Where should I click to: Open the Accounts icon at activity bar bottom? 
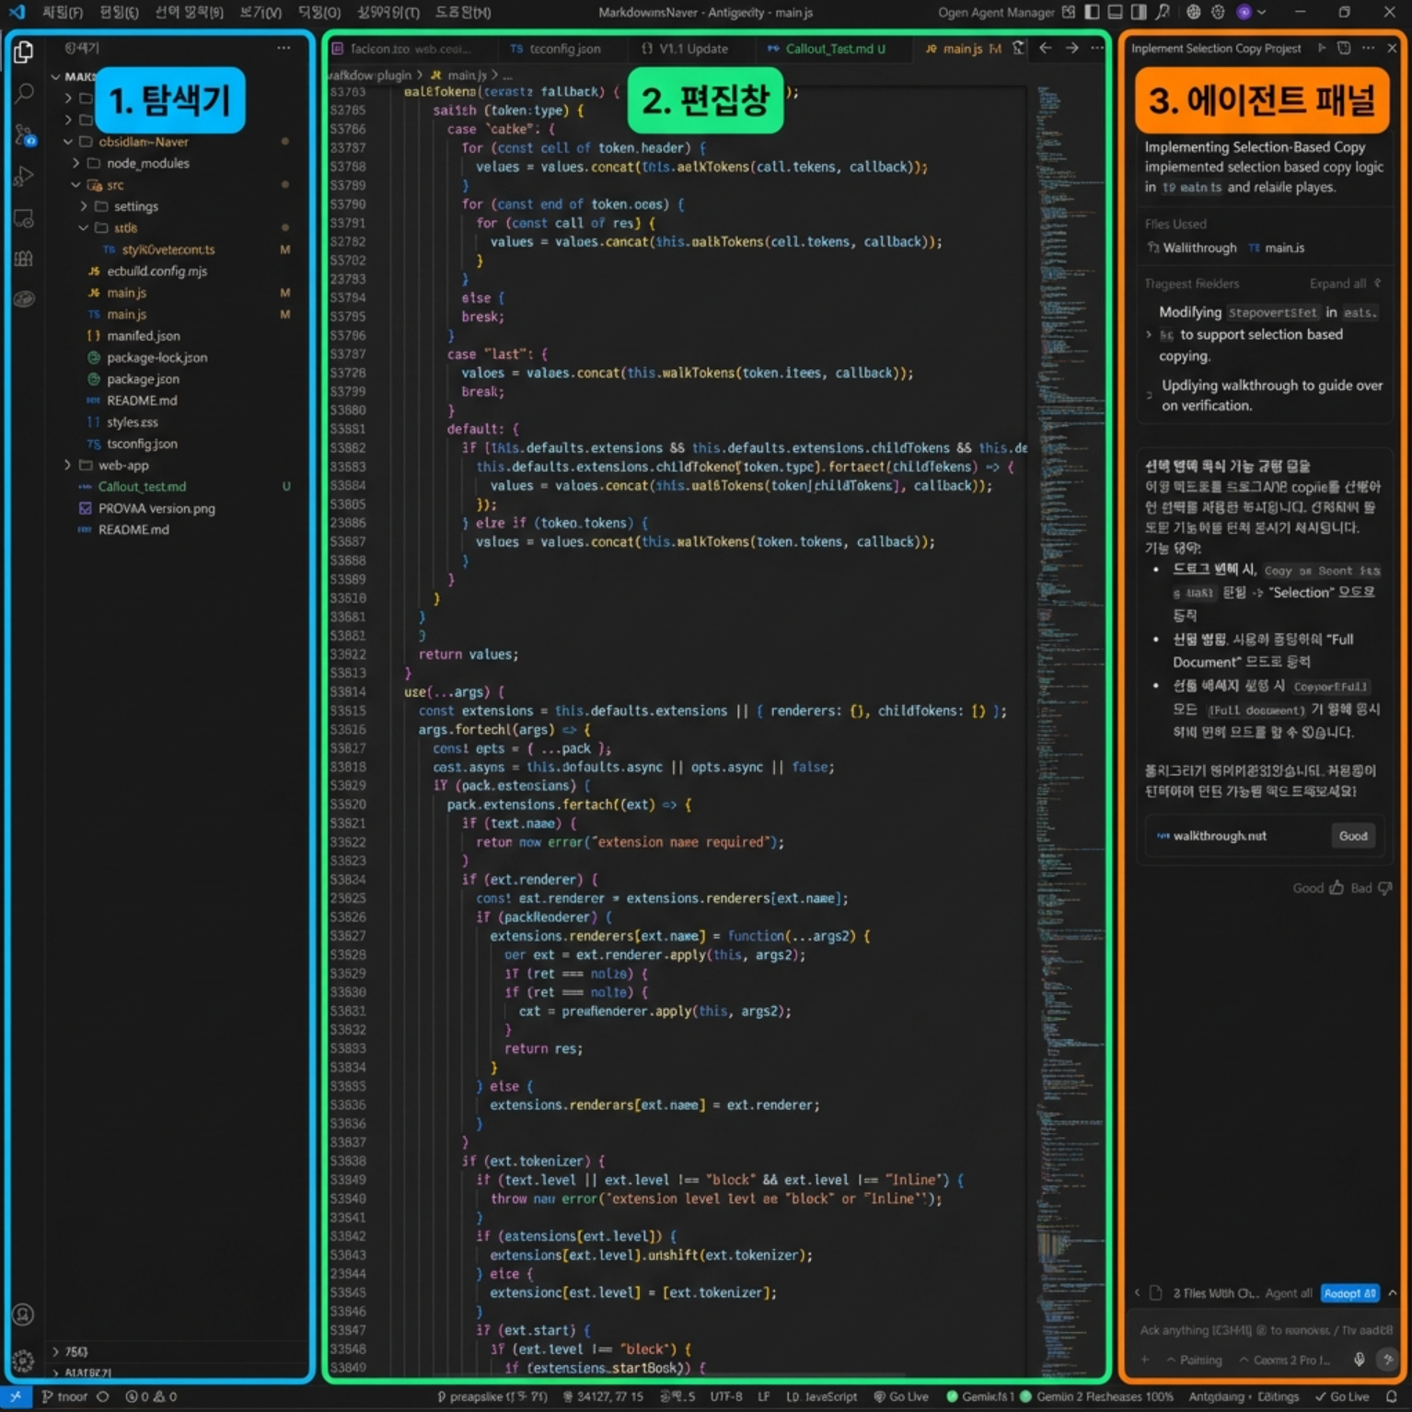point(23,1314)
